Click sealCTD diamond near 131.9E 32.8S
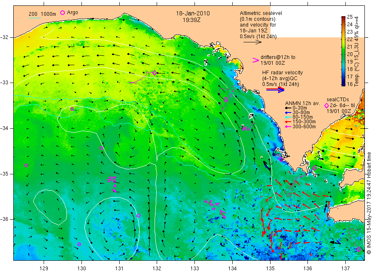Image resolution: width=374 pixels, height=274 pixels. (x=154, y=73)
